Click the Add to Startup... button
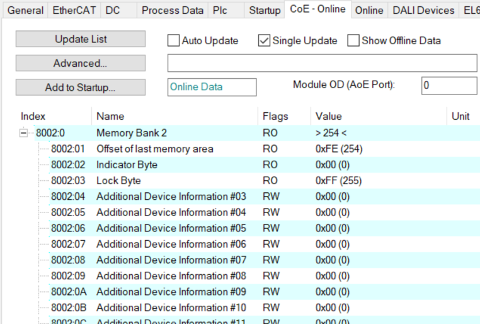480x324 pixels. [x=81, y=88]
